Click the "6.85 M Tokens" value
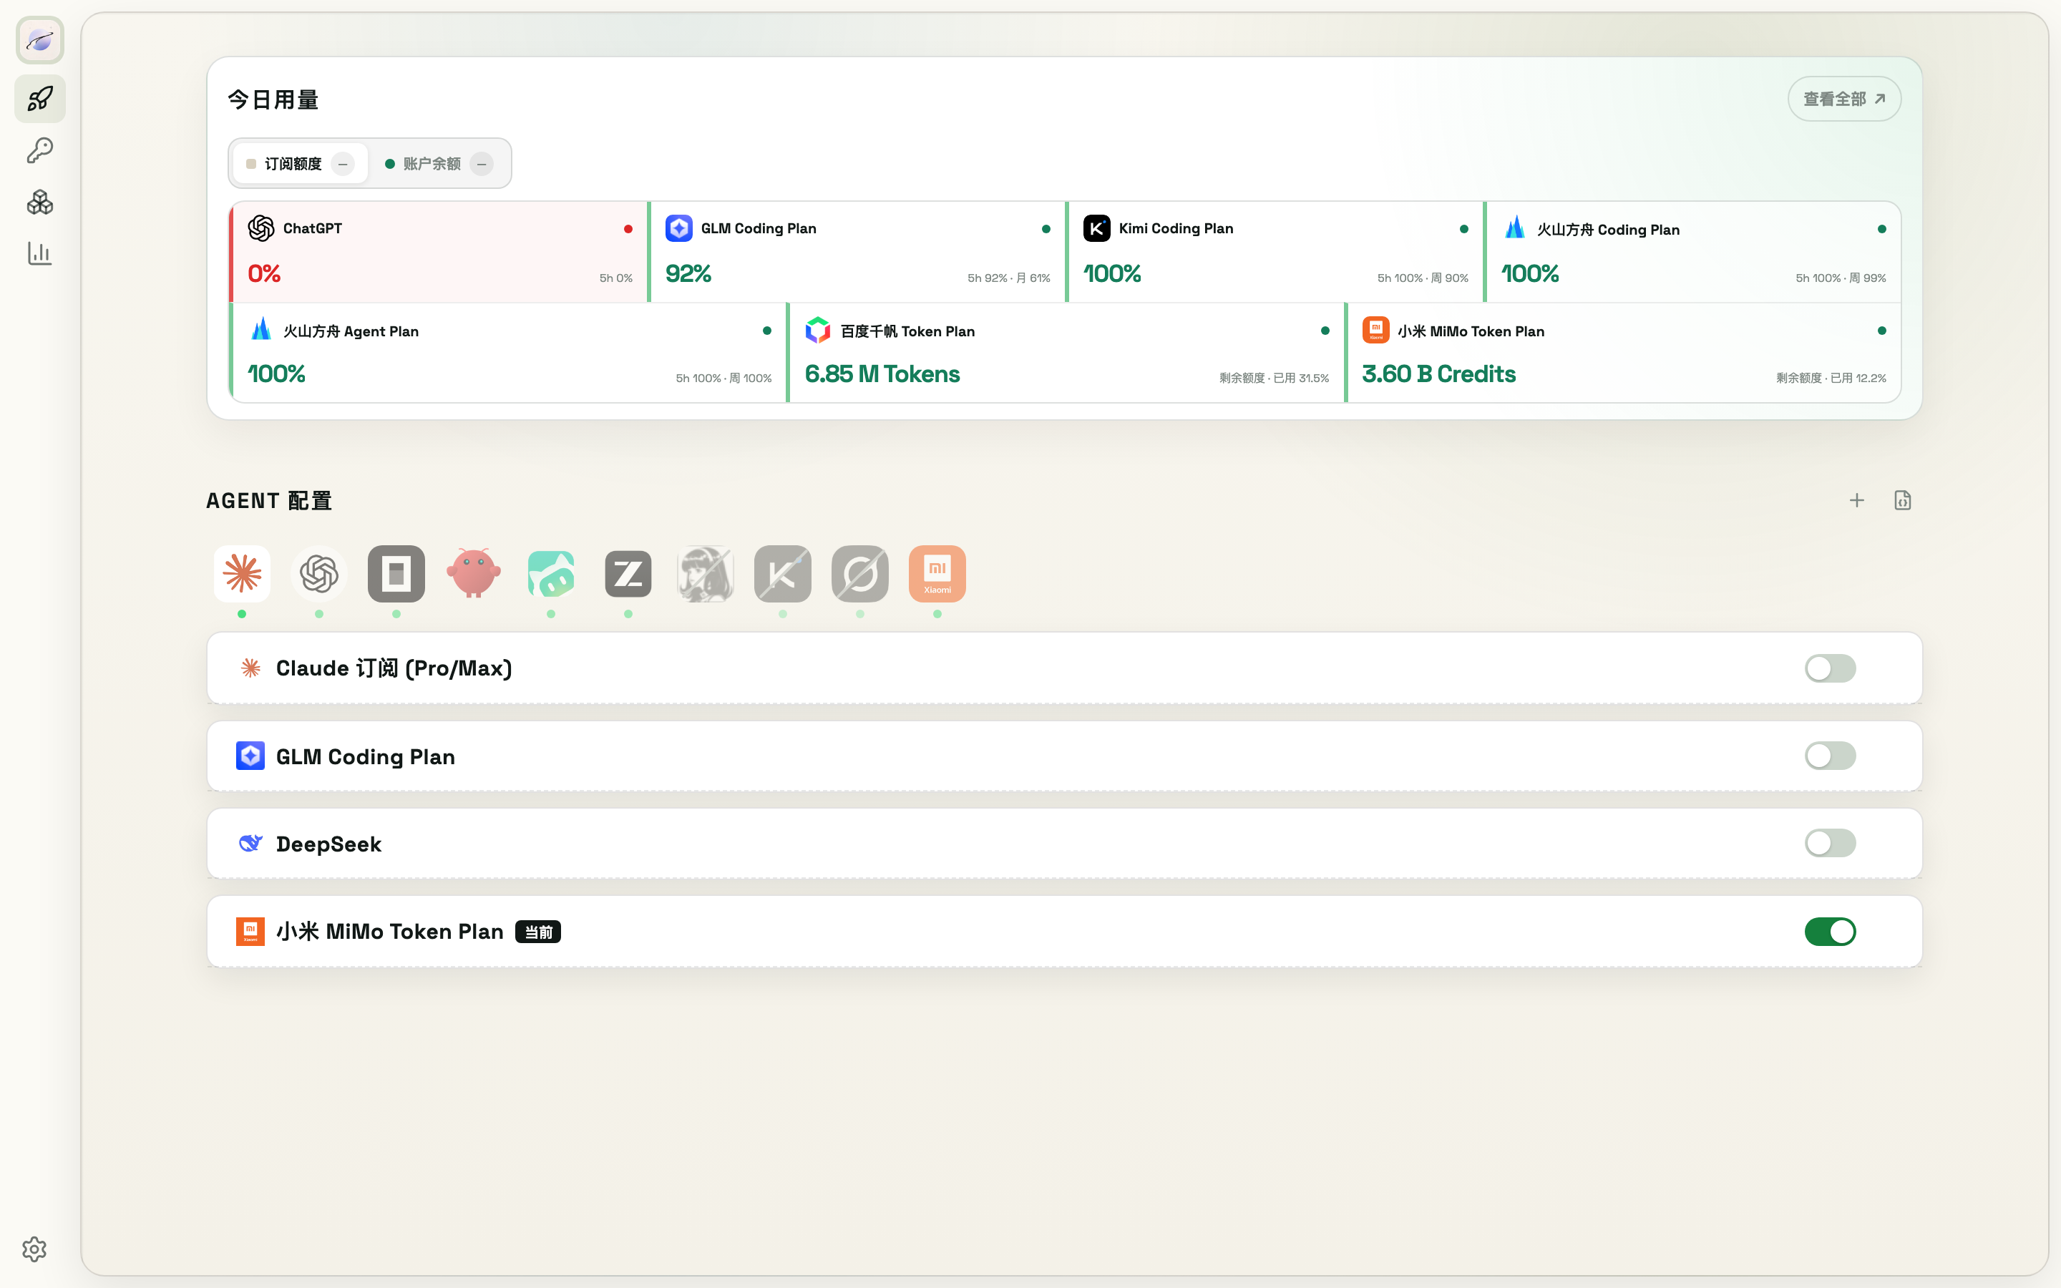Viewport: 2061px width, 1288px height. pyautogui.click(x=882, y=374)
